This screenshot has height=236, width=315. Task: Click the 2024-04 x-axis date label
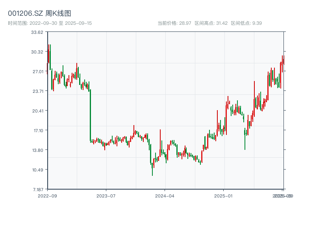coord(165,195)
